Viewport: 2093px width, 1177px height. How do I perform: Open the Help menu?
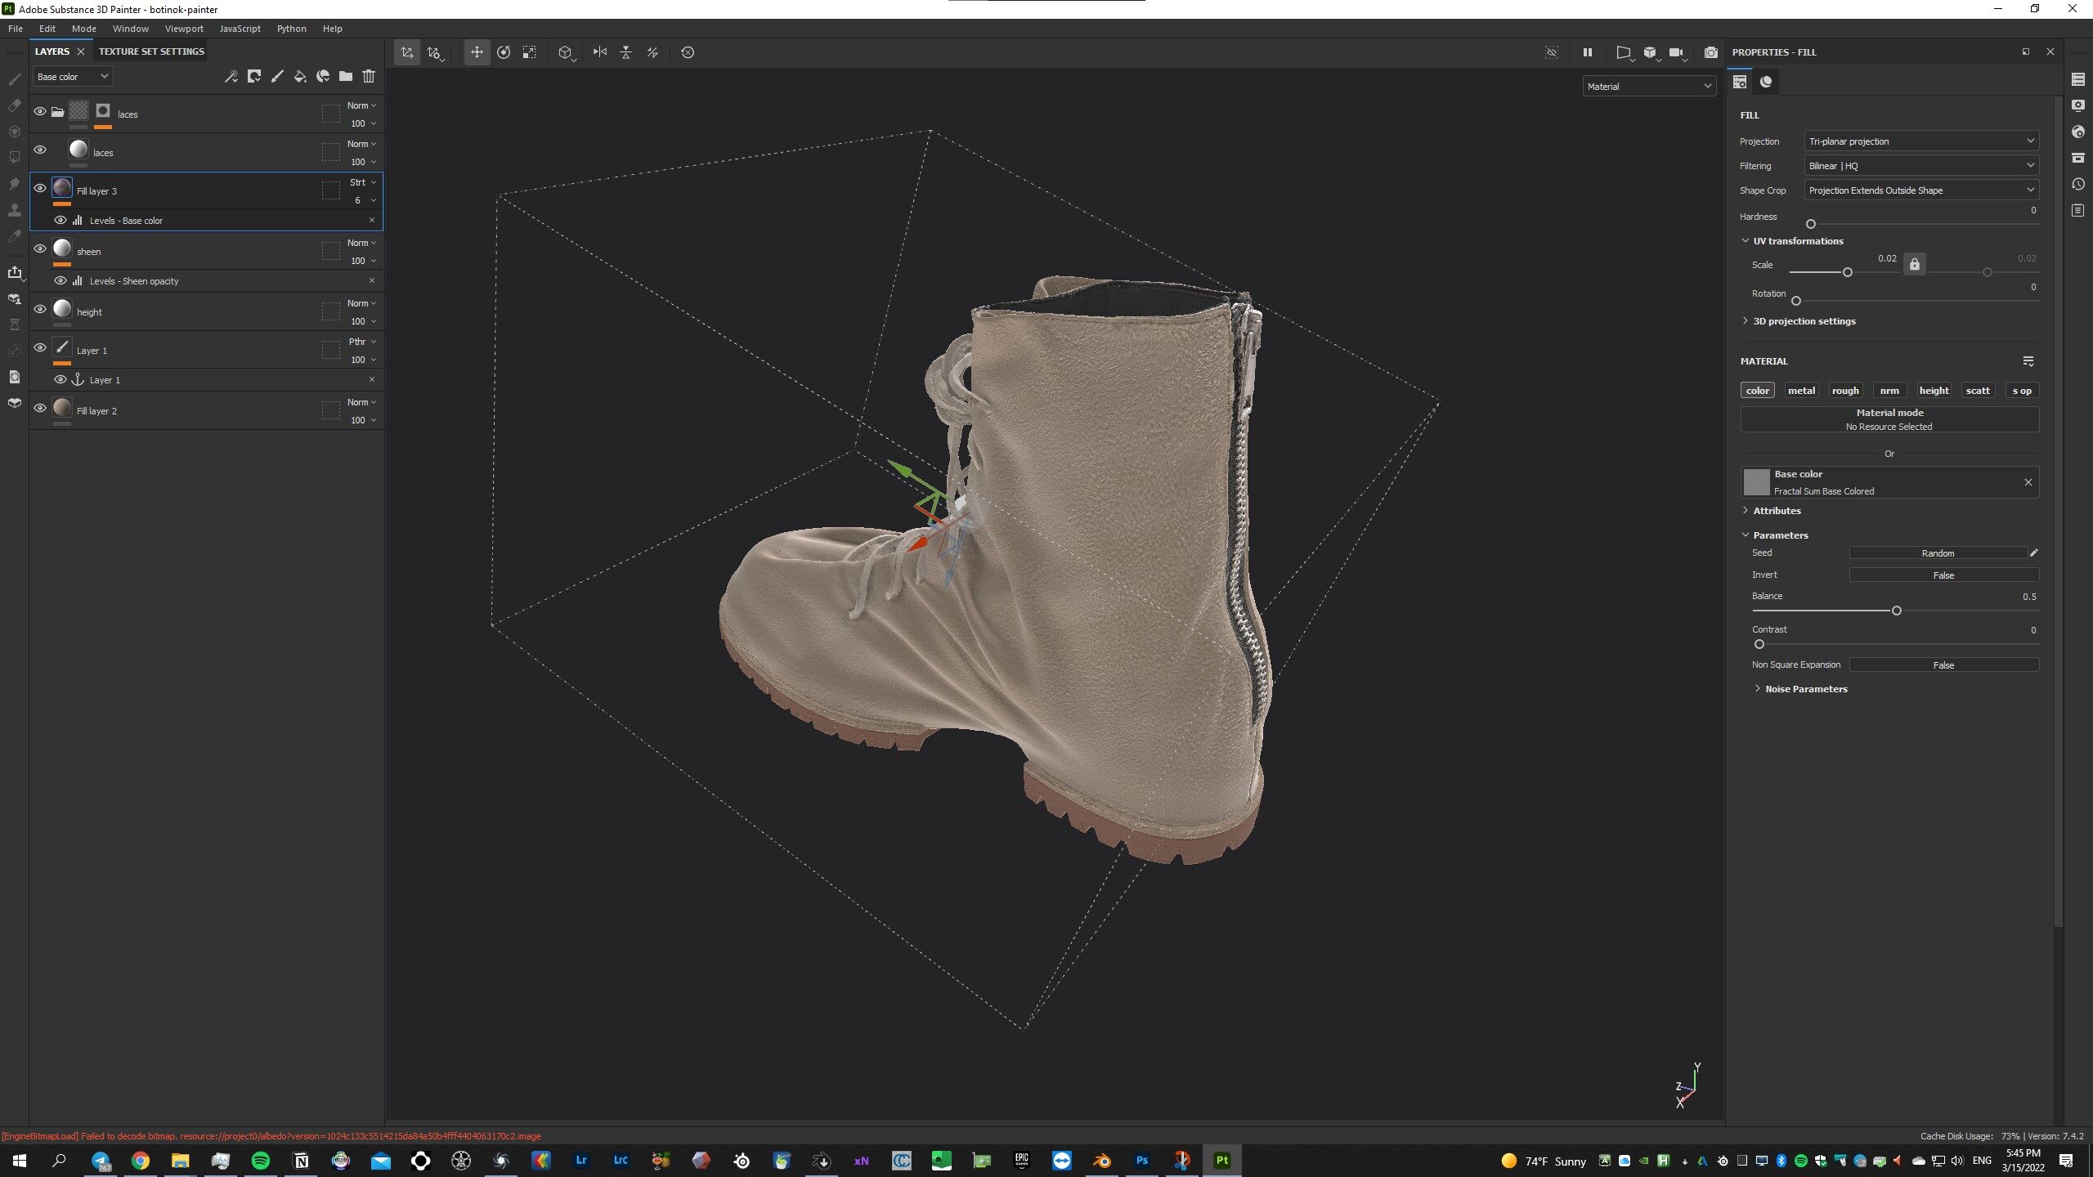click(332, 29)
